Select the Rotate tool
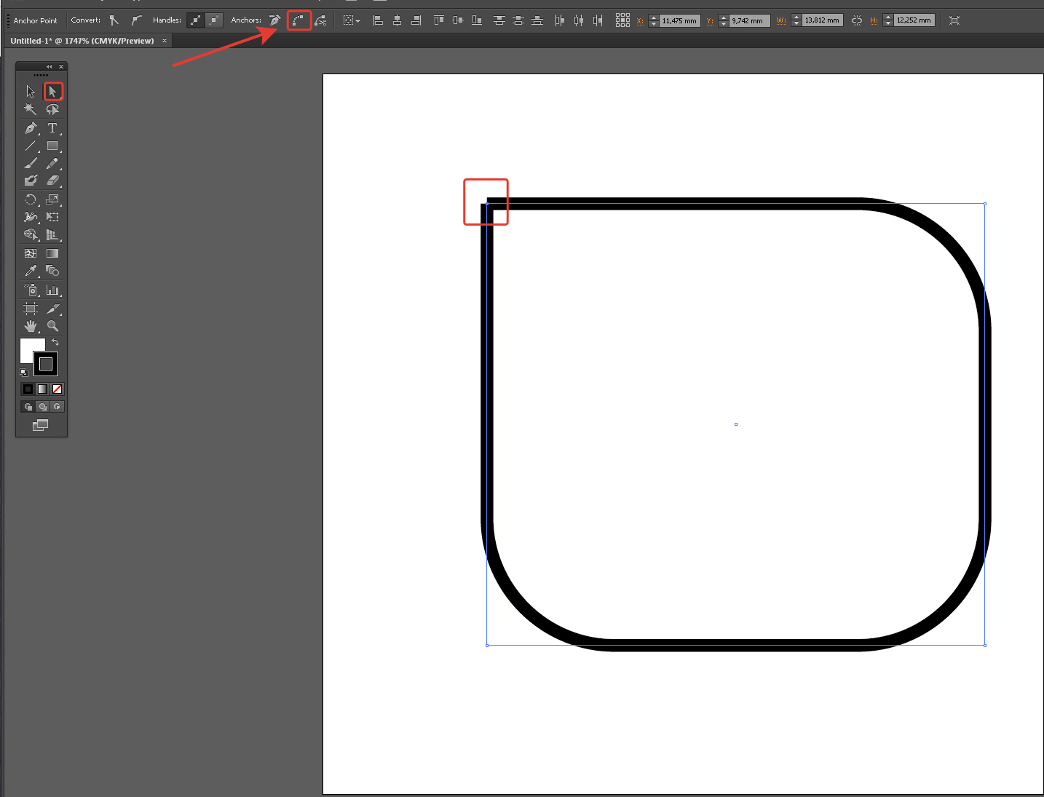This screenshot has width=1044, height=797. tap(31, 199)
